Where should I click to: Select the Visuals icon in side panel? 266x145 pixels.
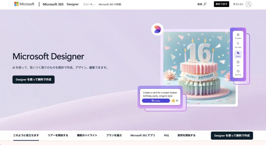(x=238, y=53)
